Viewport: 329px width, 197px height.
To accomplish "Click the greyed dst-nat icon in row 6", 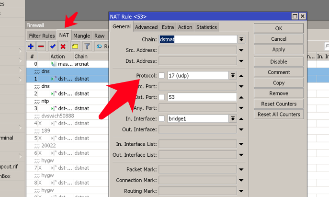I will point(54,153).
